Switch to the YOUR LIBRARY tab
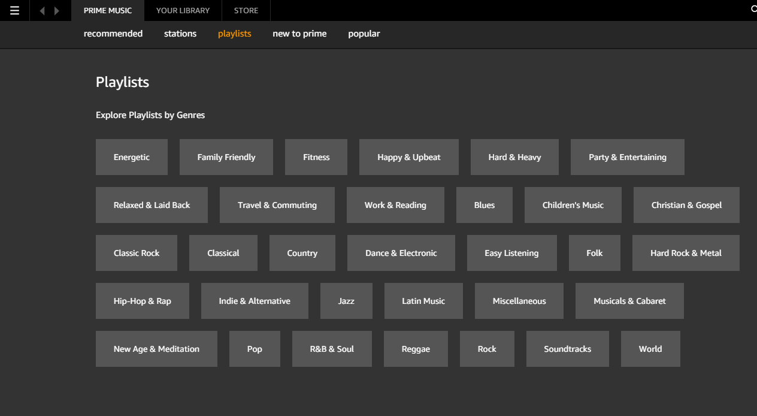This screenshot has height=416, width=757. click(x=183, y=10)
